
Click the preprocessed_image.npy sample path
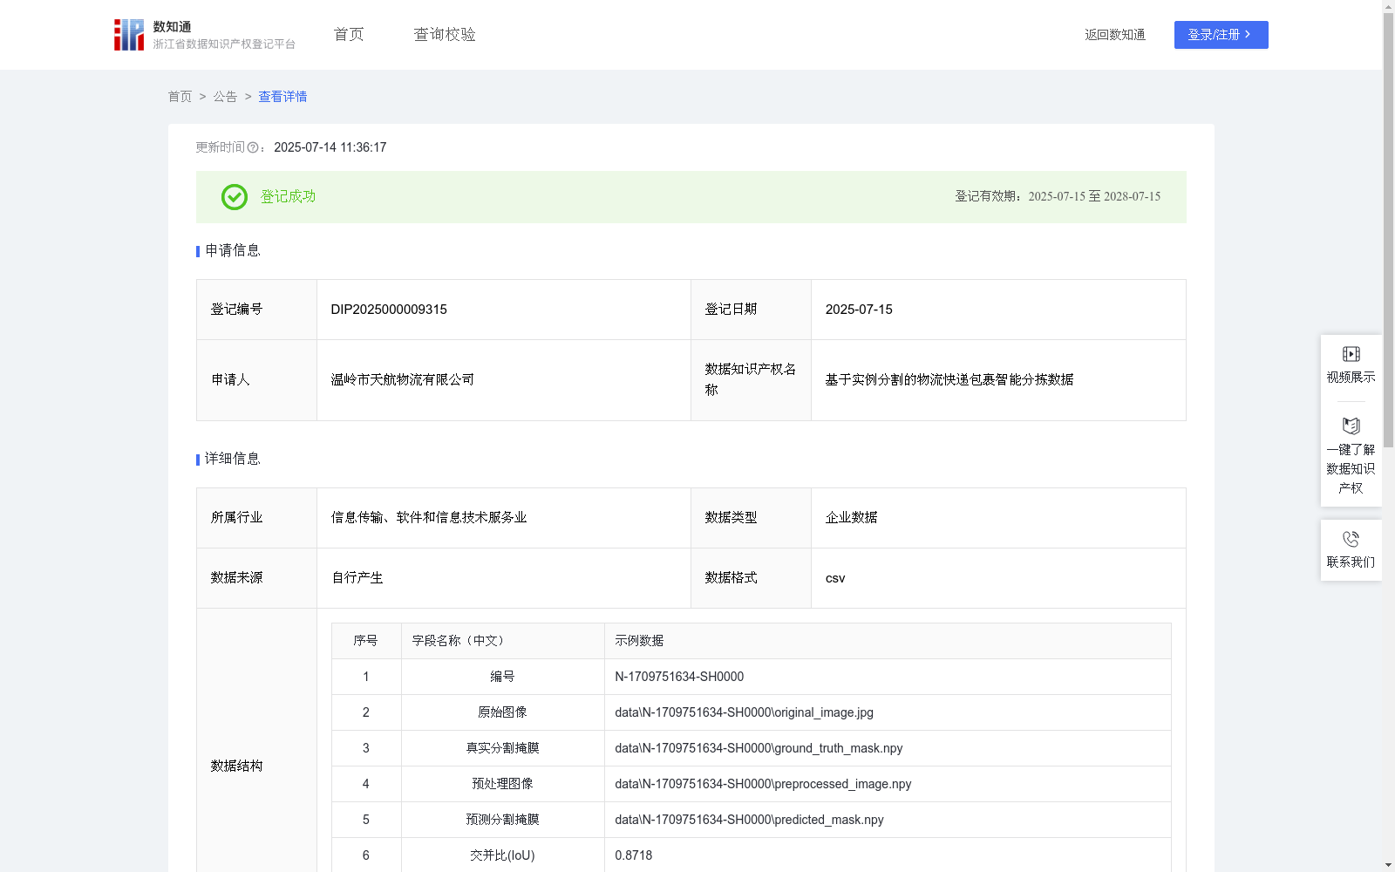coord(763,784)
